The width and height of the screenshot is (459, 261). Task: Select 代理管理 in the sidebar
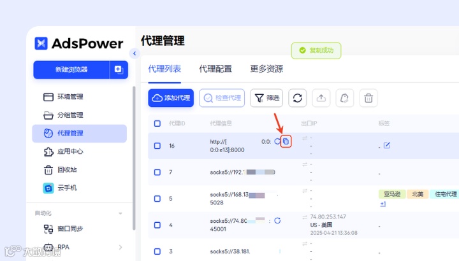click(79, 133)
